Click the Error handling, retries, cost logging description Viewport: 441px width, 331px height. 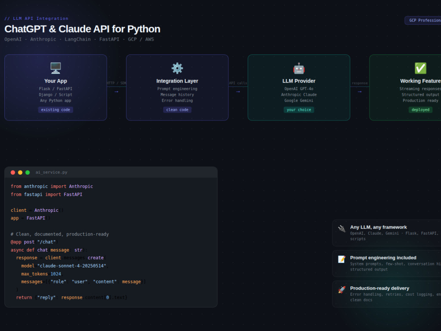point(396,297)
